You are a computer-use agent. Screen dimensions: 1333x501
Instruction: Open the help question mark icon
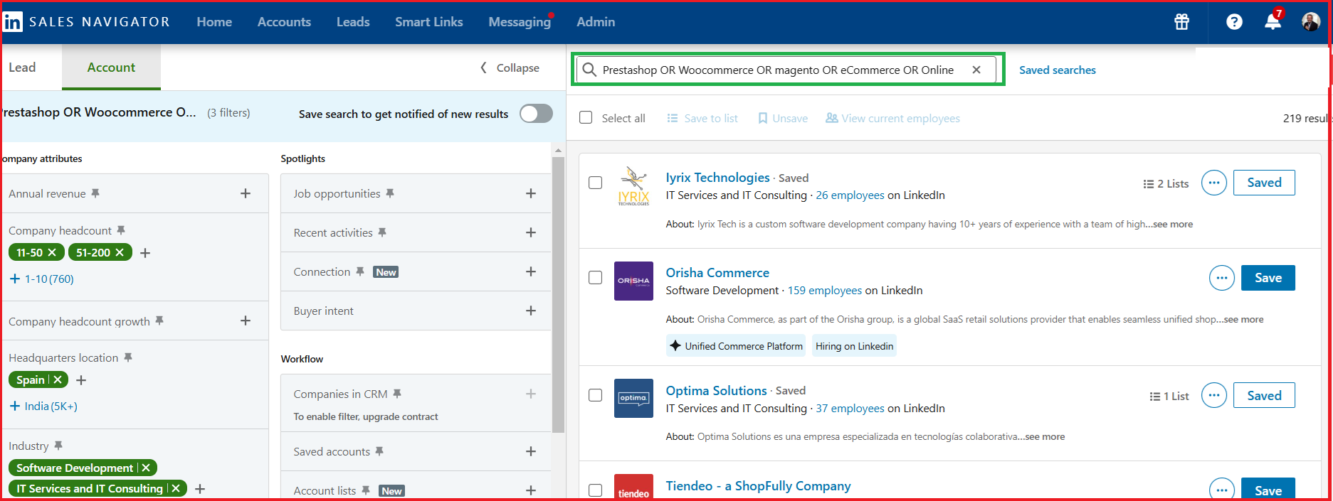pyautogui.click(x=1234, y=22)
